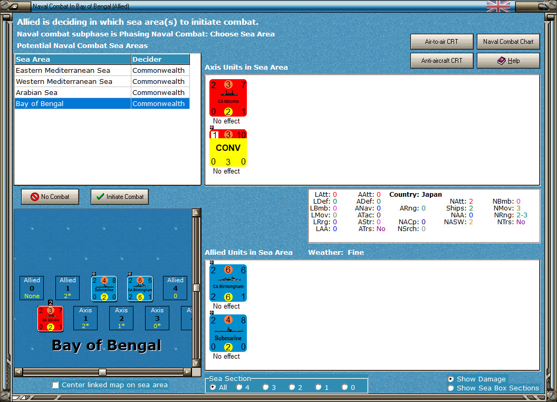
Task: Open the Anti-aircraft CRT chart
Action: coord(441,61)
